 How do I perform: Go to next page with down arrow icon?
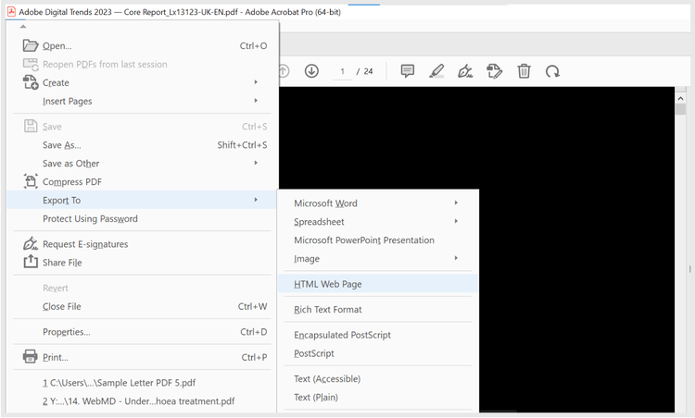pyautogui.click(x=311, y=71)
